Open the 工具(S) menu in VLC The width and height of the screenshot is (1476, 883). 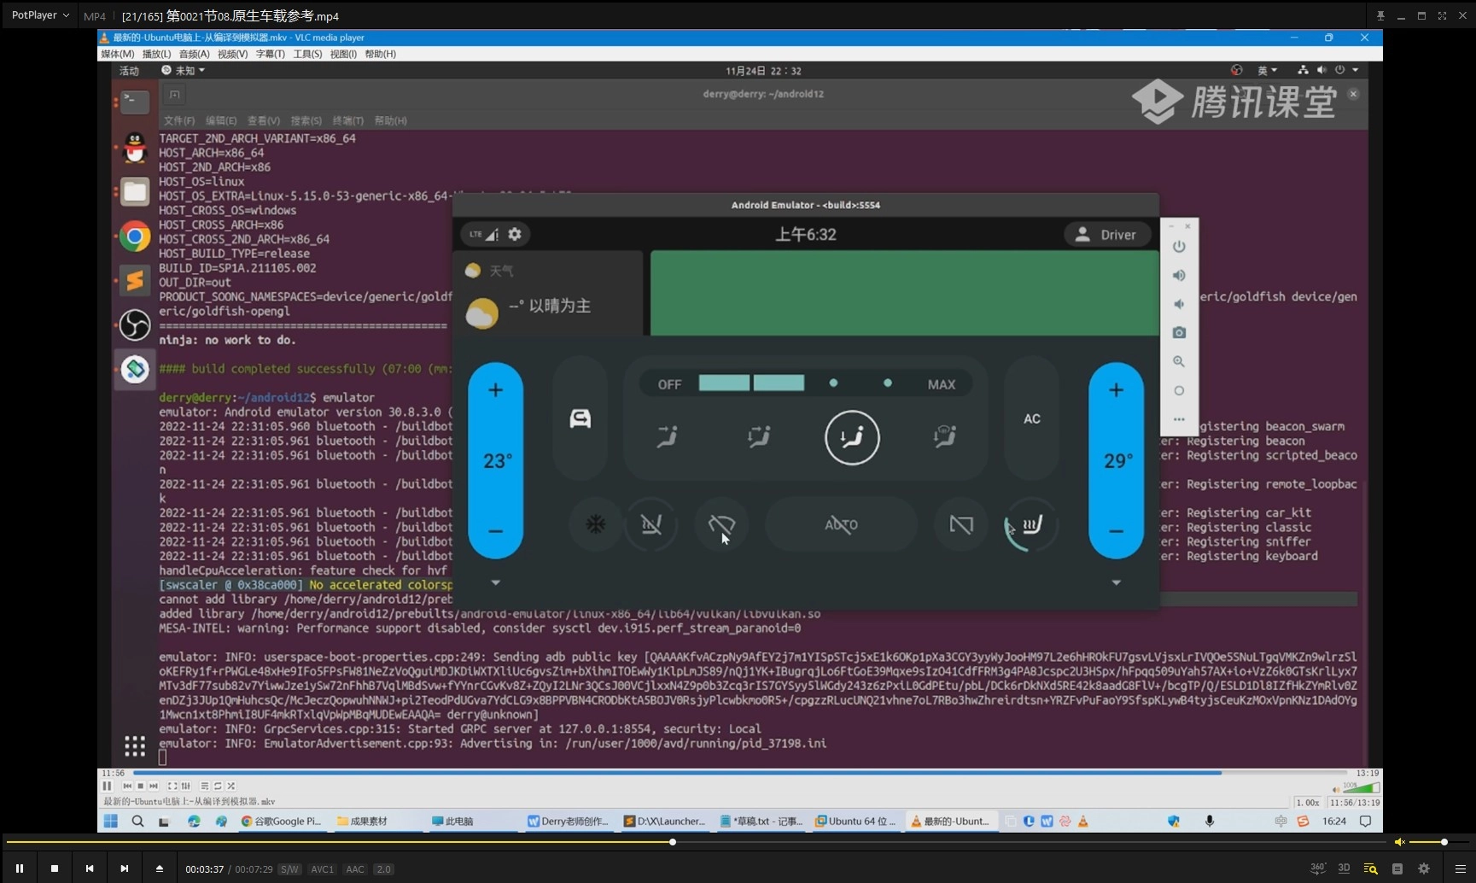[307, 54]
